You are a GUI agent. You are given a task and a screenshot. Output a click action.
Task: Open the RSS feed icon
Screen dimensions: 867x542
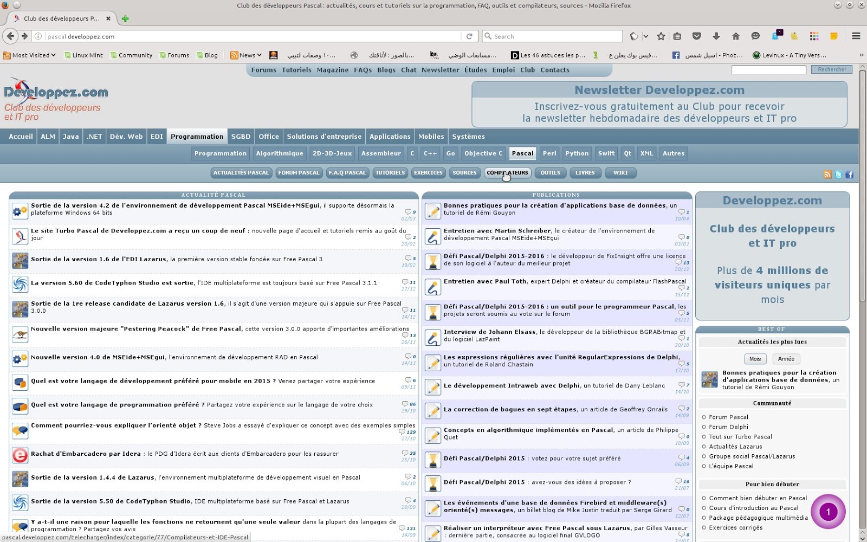[x=827, y=175]
